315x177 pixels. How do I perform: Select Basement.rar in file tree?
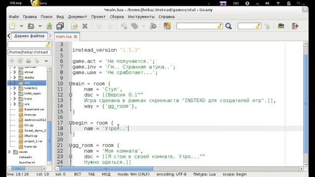pyautogui.click(x=34, y=109)
